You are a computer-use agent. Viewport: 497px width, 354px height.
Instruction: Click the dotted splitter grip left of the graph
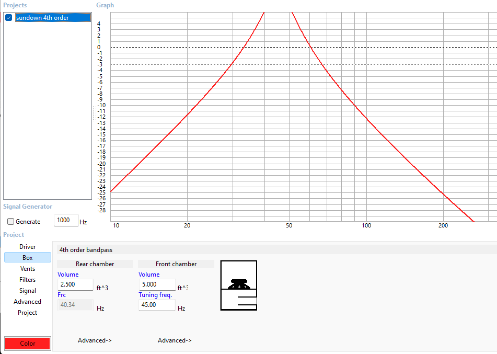pyautogui.click(x=95, y=114)
